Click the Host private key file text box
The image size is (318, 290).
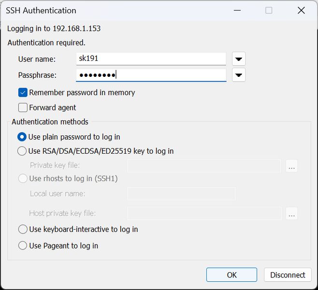[204, 213]
